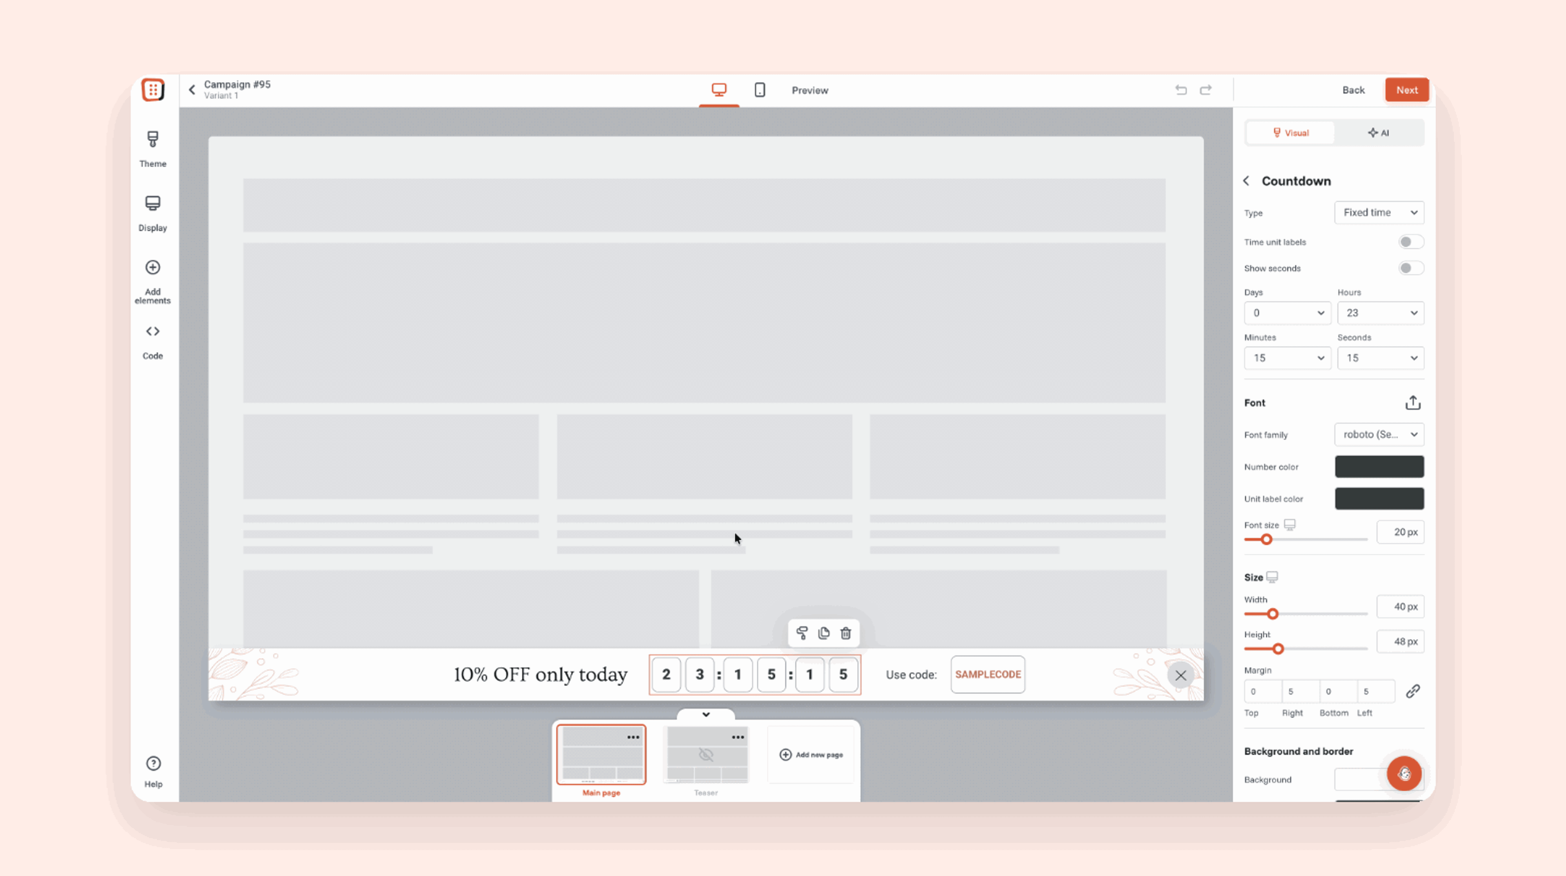Open the chat support bubble
The width and height of the screenshot is (1566, 876).
(1404, 773)
